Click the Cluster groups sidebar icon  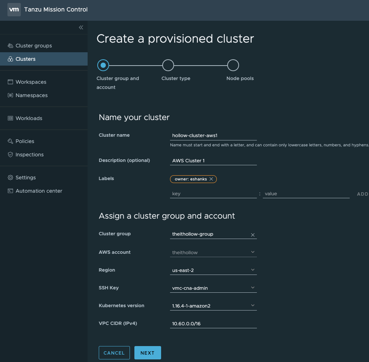tap(10, 46)
